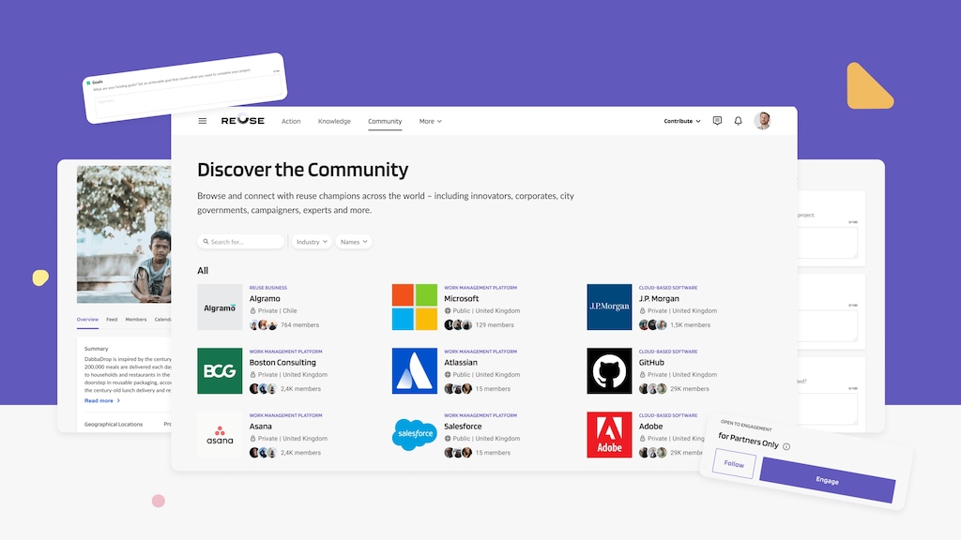Click the J.P.Morgan logo
Screen dimensions: 961x540
tap(609, 307)
